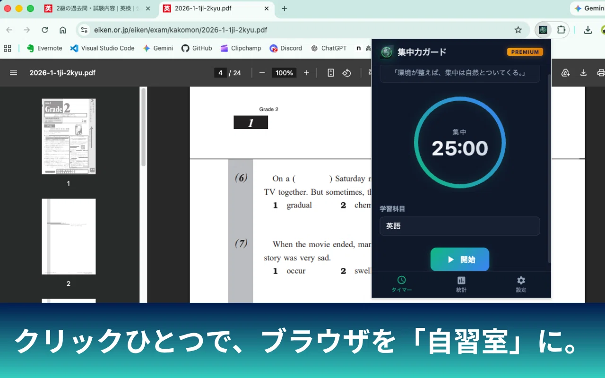The image size is (605, 378).
Task: Click the motivational quote box
Action: tap(460, 73)
